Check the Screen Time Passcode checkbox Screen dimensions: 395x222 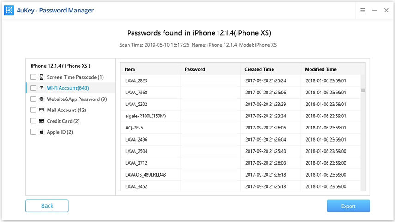33,77
